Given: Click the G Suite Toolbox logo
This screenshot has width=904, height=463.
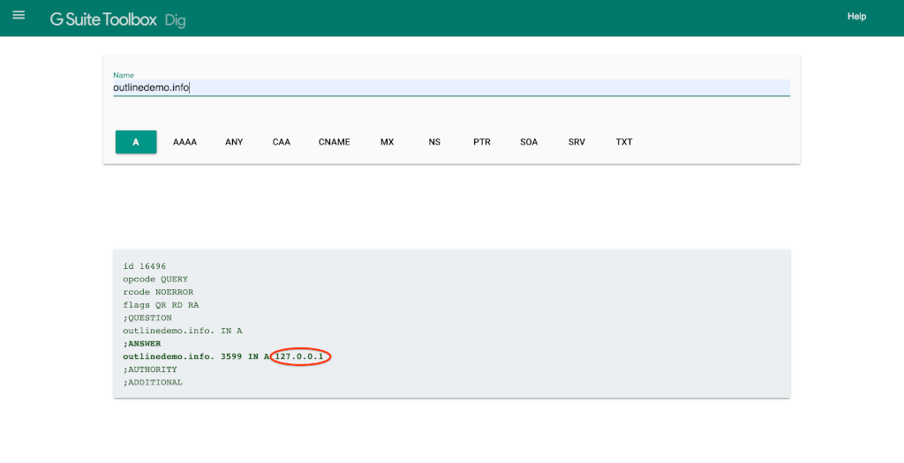Looking at the screenshot, I should tap(102, 19).
